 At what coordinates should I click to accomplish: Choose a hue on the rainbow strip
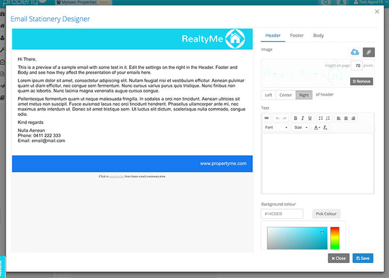334,238
